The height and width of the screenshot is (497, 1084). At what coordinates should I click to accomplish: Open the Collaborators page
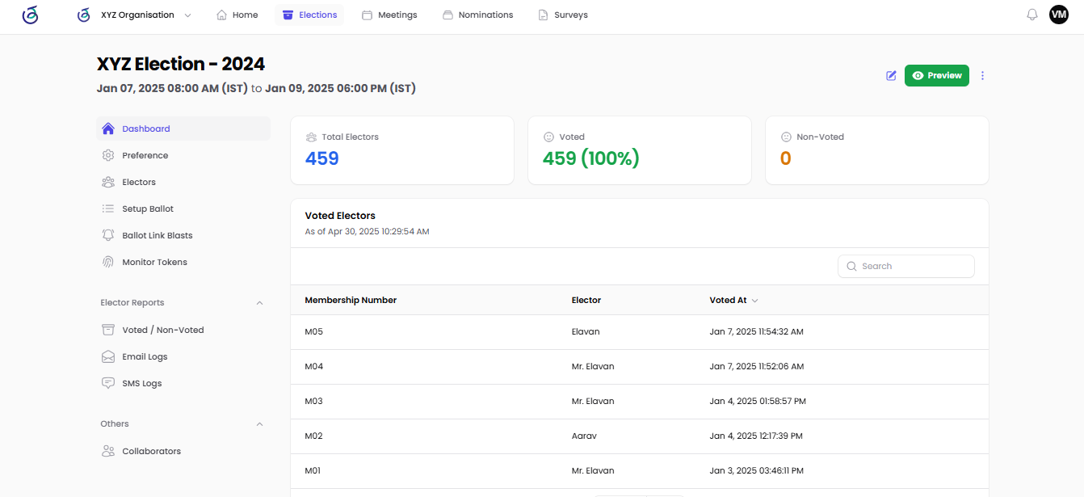(x=151, y=451)
